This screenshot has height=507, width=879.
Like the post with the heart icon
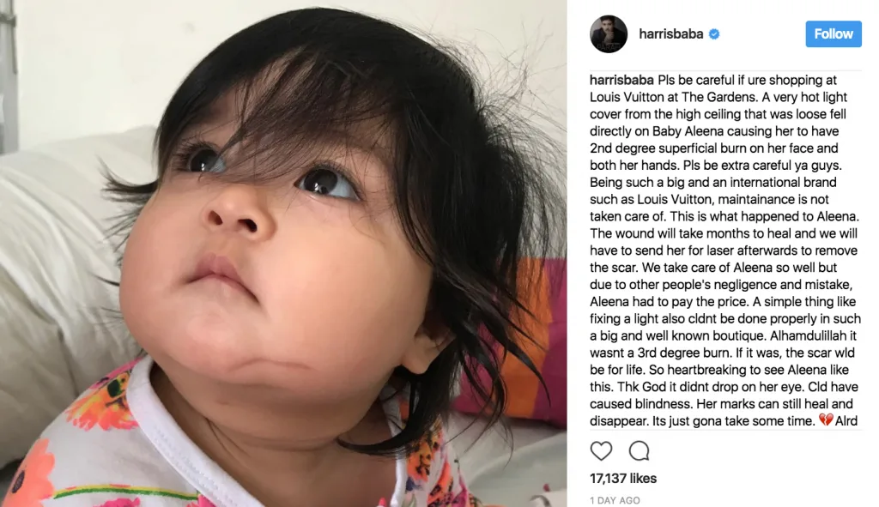point(601,451)
